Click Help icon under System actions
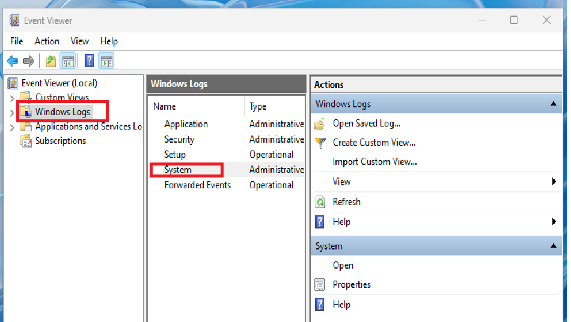The height and width of the screenshot is (322, 571). tap(319, 305)
